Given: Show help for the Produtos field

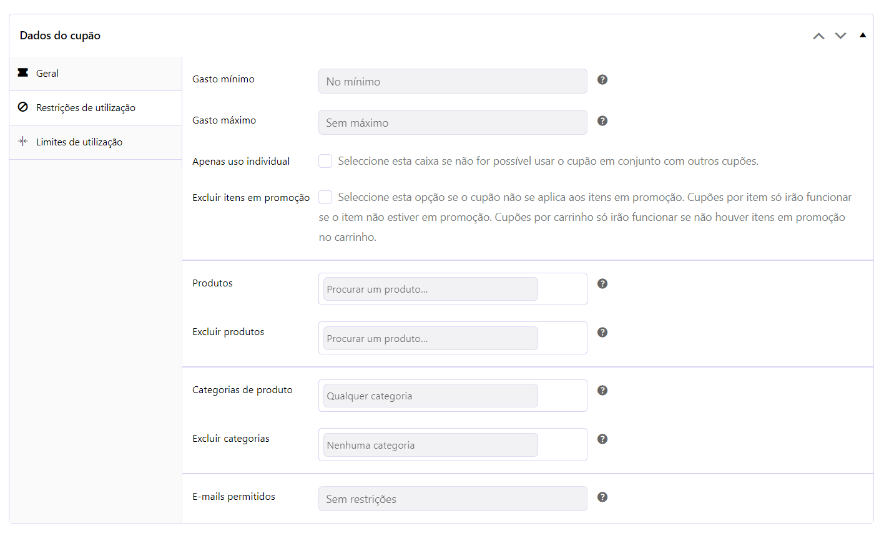Looking at the screenshot, I should pyautogui.click(x=602, y=283).
